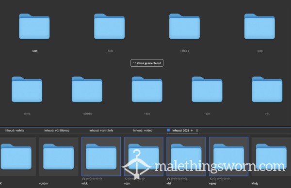Open the 2021 content tab panel menu icon

[x=197, y=130]
